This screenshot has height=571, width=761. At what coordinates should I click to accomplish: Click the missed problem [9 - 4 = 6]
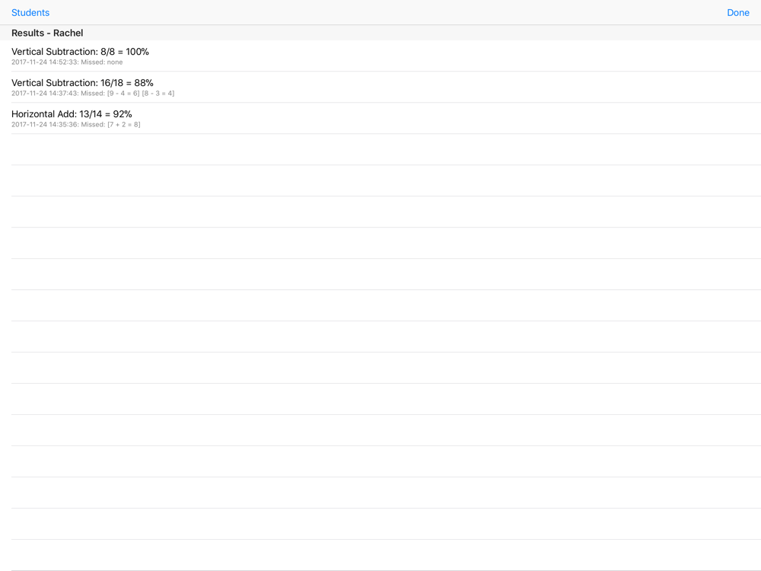pyautogui.click(x=123, y=93)
